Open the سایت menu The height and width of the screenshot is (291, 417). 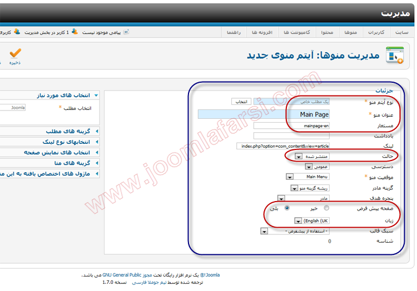click(x=401, y=32)
